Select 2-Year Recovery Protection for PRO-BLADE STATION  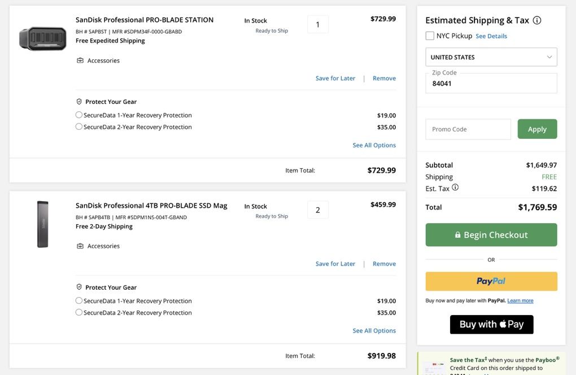pos(78,127)
